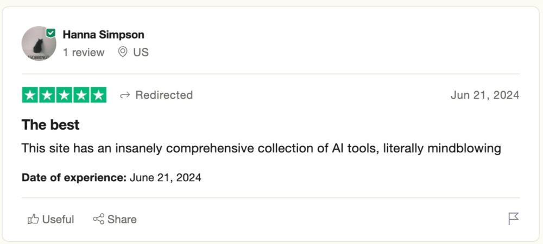
Task: Click the Jun 21, 2024 review date
Action: click(x=485, y=95)
